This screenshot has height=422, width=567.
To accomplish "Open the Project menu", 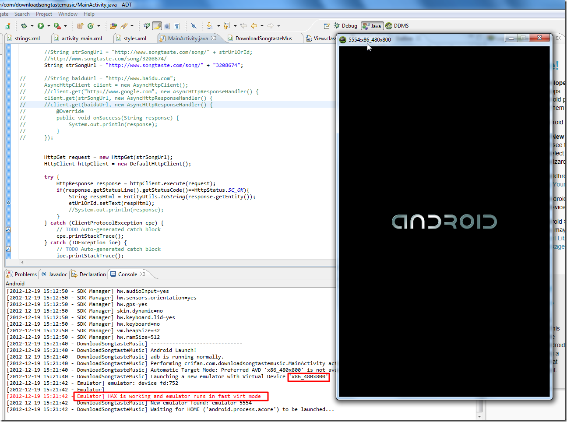I will pos(44,14).
